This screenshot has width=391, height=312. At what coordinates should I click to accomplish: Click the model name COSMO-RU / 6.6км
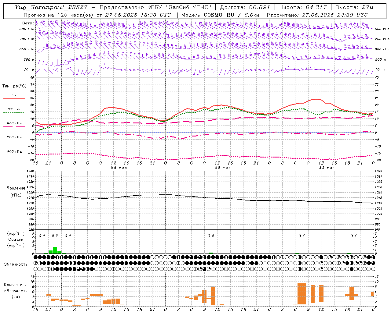click(x=231, y=15)
